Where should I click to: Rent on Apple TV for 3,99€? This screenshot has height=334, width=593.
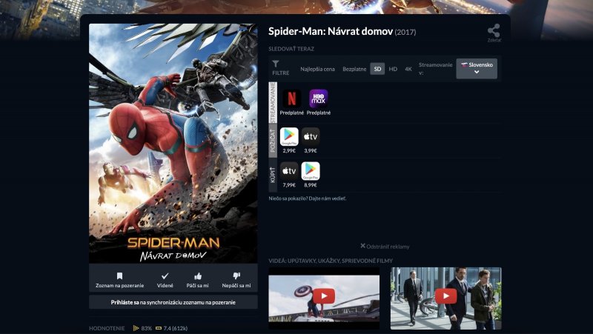point(311,136)
